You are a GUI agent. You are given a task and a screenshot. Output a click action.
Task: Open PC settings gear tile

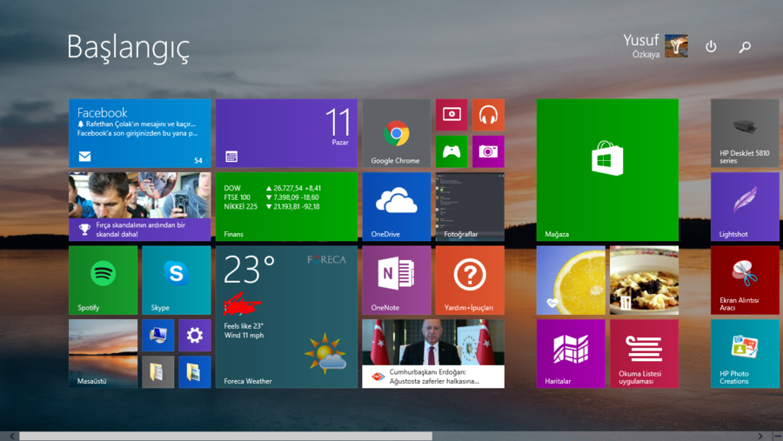(195, 335)
